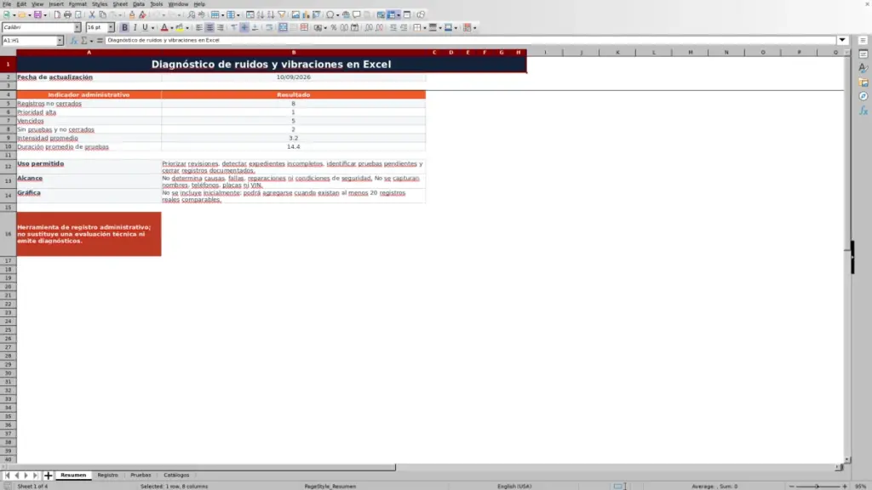Insert Image icon in toolbar

(295, 15)
